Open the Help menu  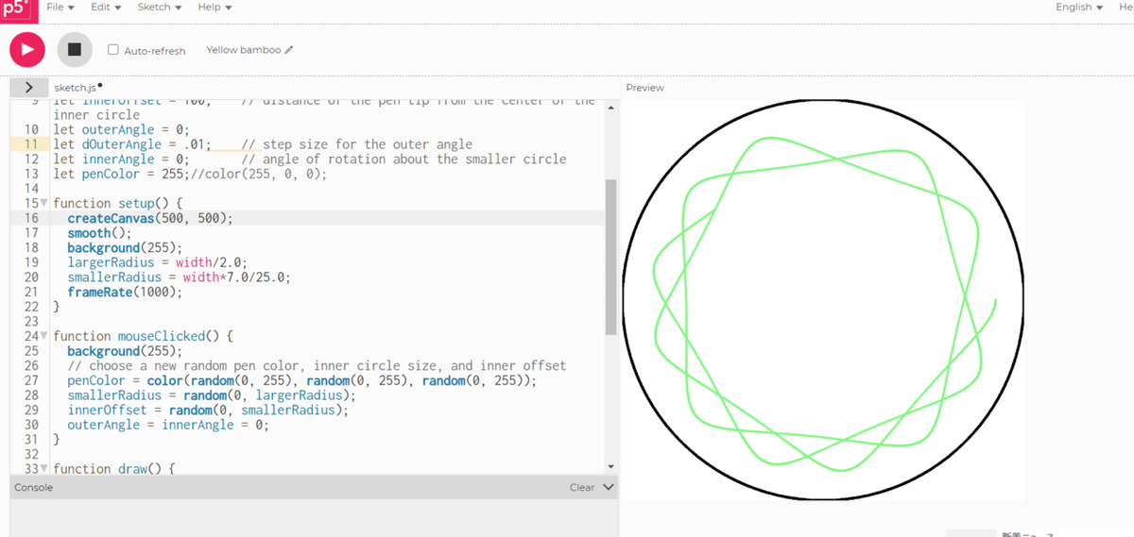(215, 7)
